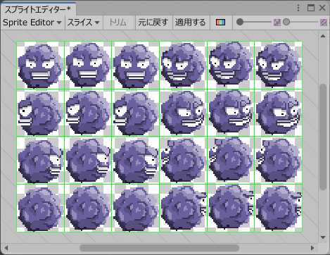Screen dimensions: 330x255
Task: Open the スライス slice dropdown
Action: coord(84,23)
